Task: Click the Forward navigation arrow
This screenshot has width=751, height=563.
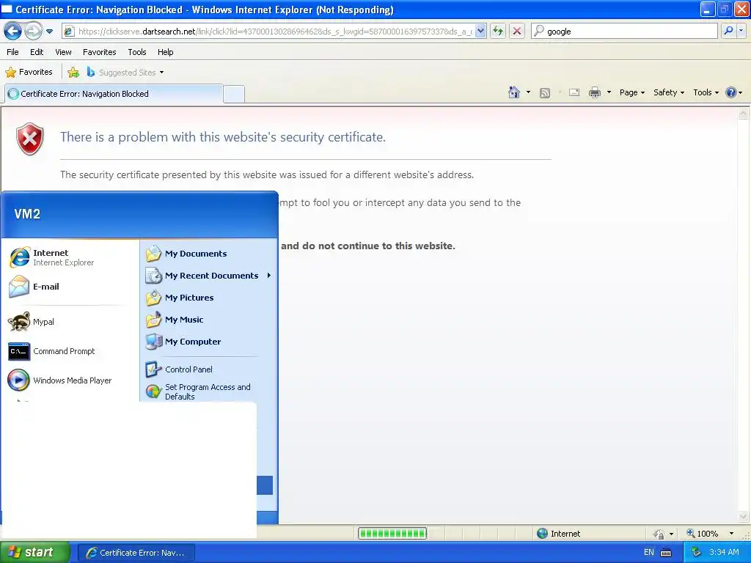Action: click(33, 32)
